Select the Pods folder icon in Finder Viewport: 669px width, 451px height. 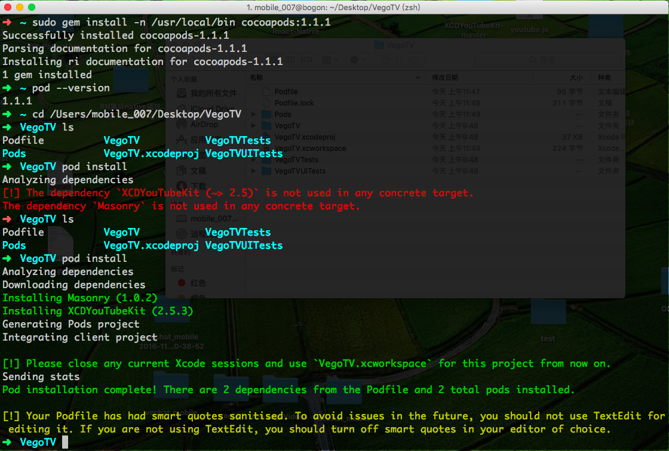coord(266,115)
